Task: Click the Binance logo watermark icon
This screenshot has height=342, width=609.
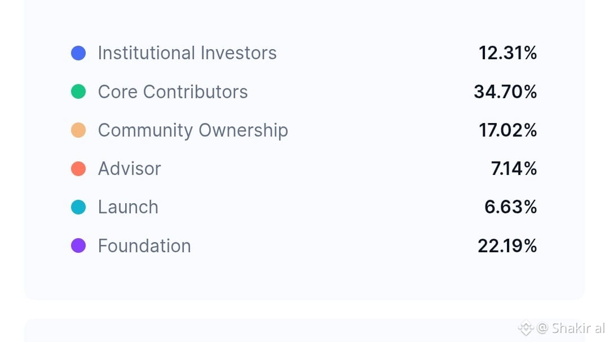Action: (x=526, y=328)
